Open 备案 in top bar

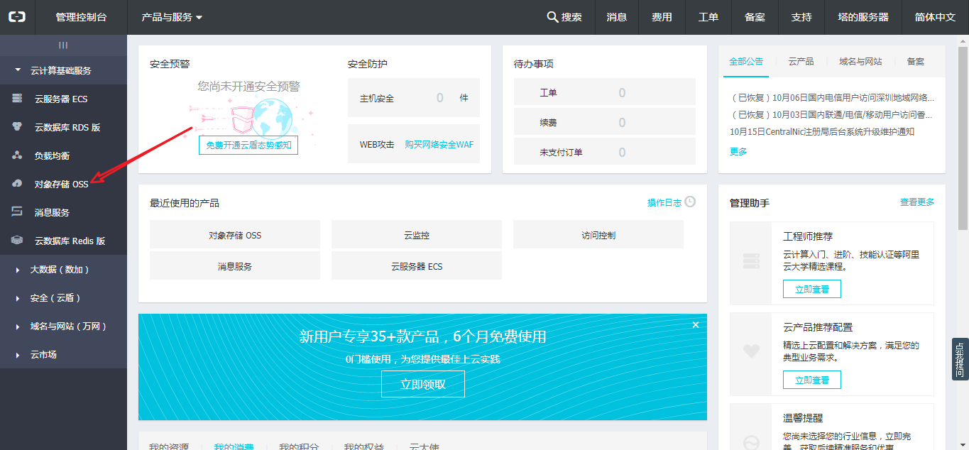pyautogui.click(x=755, y=17)
